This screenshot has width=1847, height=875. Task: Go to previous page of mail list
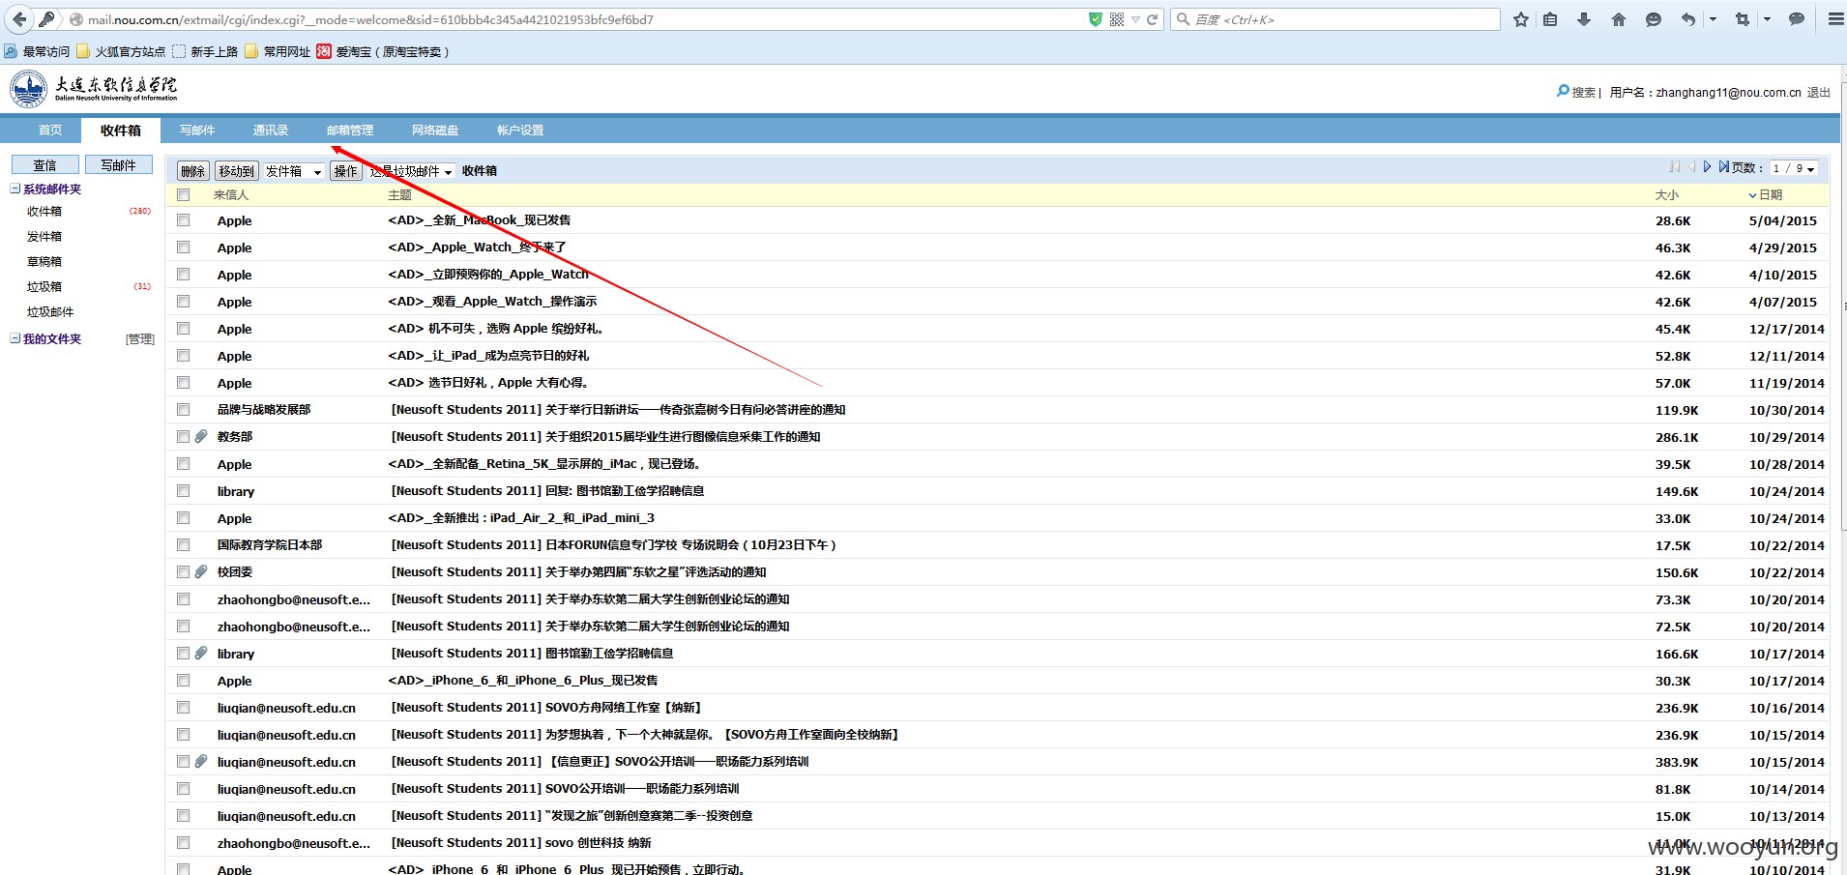tap(1692, 167)
